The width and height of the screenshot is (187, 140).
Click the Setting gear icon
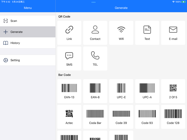6,60
